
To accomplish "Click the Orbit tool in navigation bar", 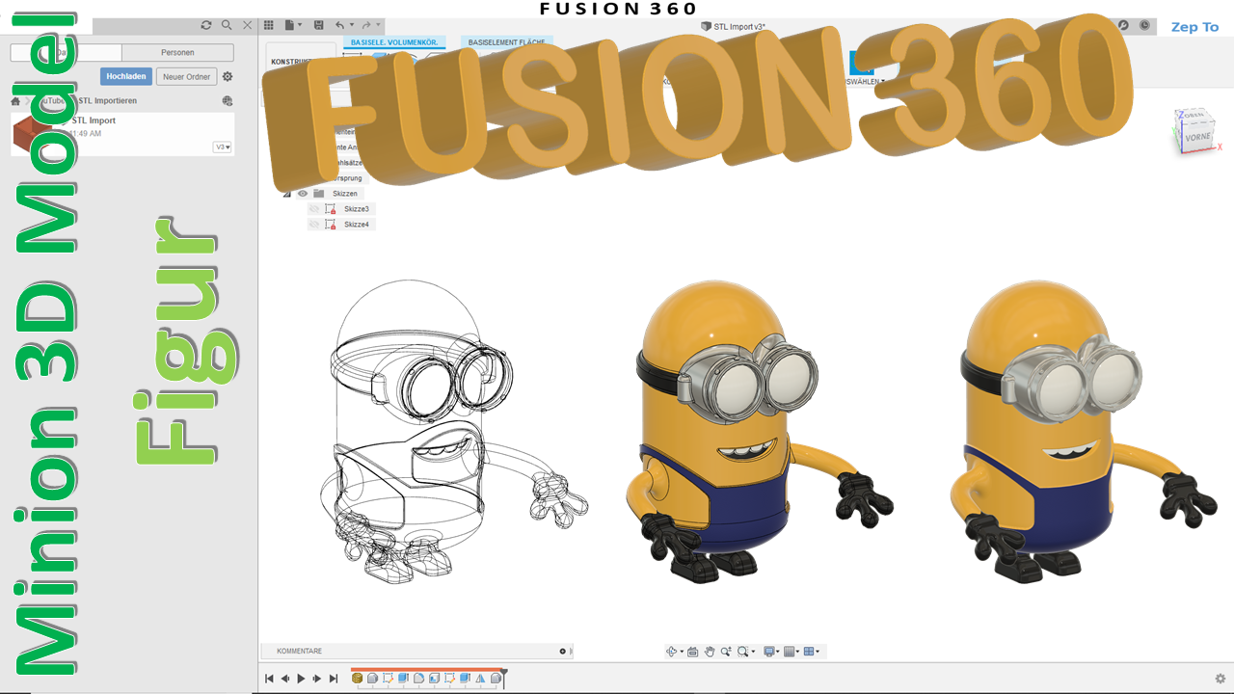I will (672, 652).
